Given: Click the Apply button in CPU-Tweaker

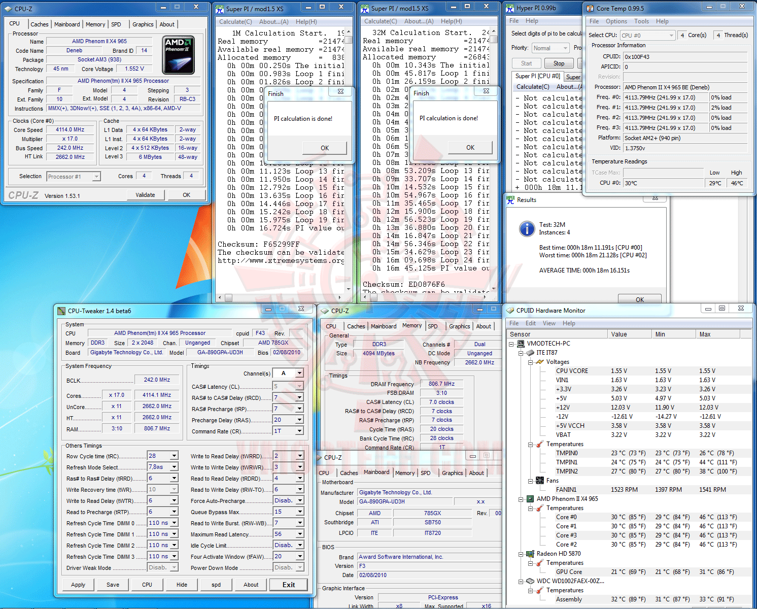Looking at the screenshot, I should tap(78, 585).
